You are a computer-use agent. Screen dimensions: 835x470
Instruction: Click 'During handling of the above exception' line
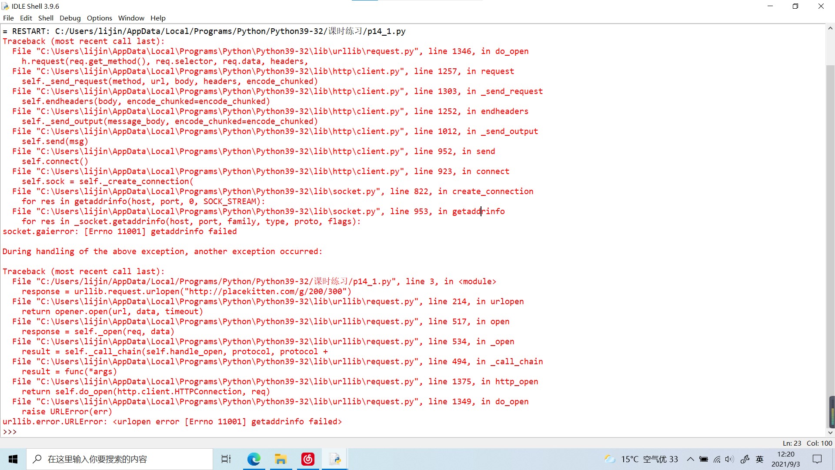(x=162, y=252)
